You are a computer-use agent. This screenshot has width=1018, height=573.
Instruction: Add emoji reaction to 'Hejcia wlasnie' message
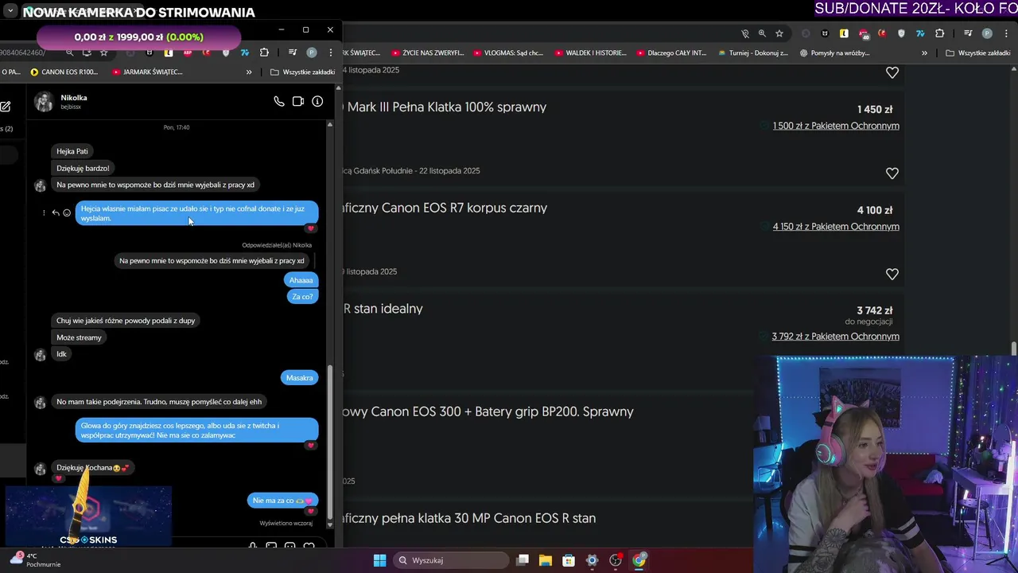[67, 212]
